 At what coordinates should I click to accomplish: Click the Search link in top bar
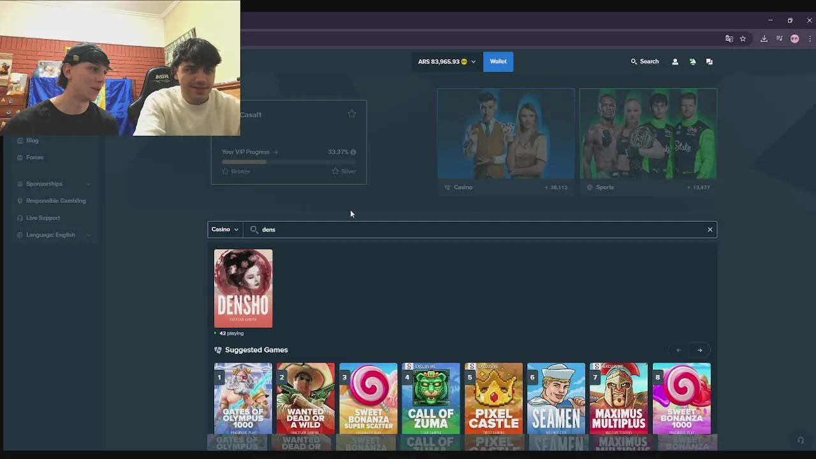pos(645,62)
